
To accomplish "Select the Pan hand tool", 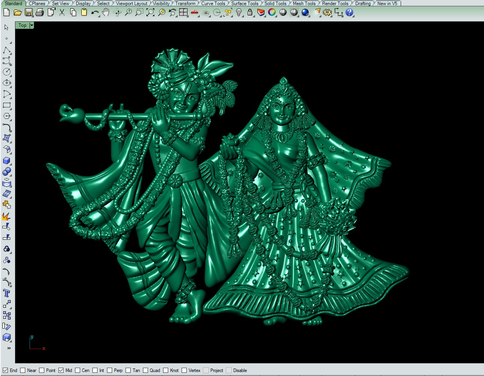I will pyautogui.click(x=106, y=12).
